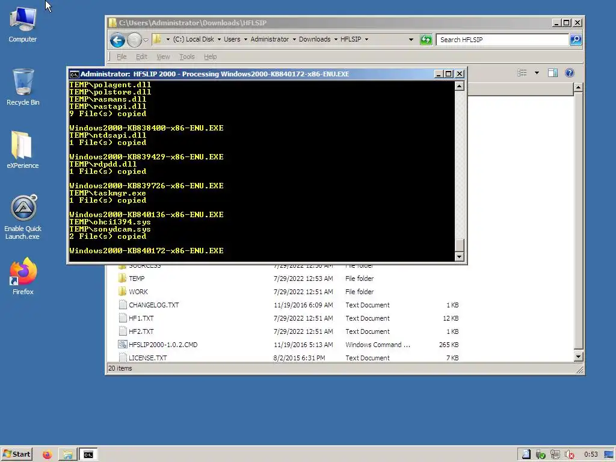
Task: Expand the Downloads breadcrumb arrow
Action: pyautogui.click(x=336, y=39)
